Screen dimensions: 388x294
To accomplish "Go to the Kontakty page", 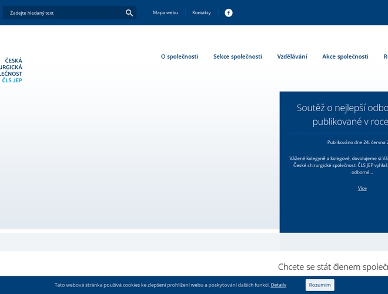I will click(x=201, y=13).
